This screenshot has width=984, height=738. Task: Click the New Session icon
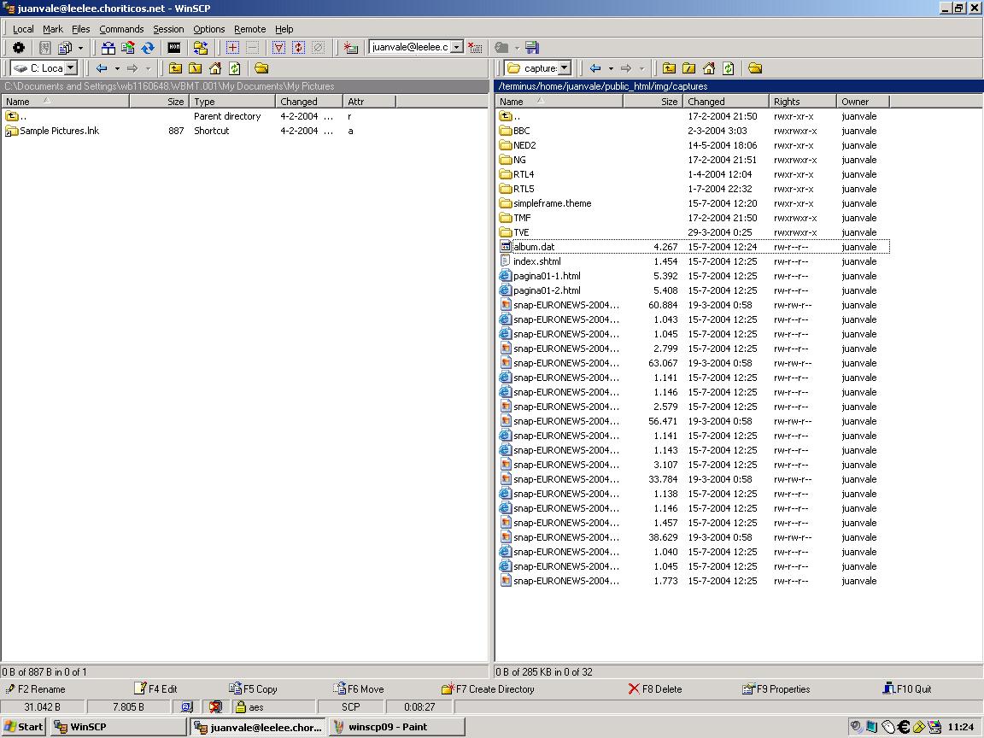pos(351,48)
